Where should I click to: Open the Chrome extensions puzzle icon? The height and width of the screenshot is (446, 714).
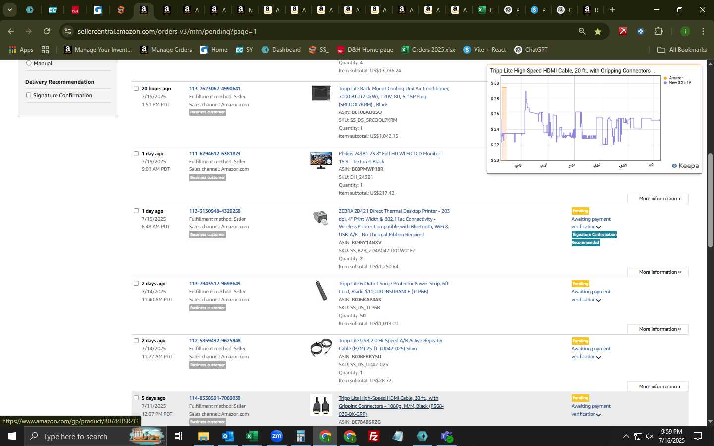point(658,31)
